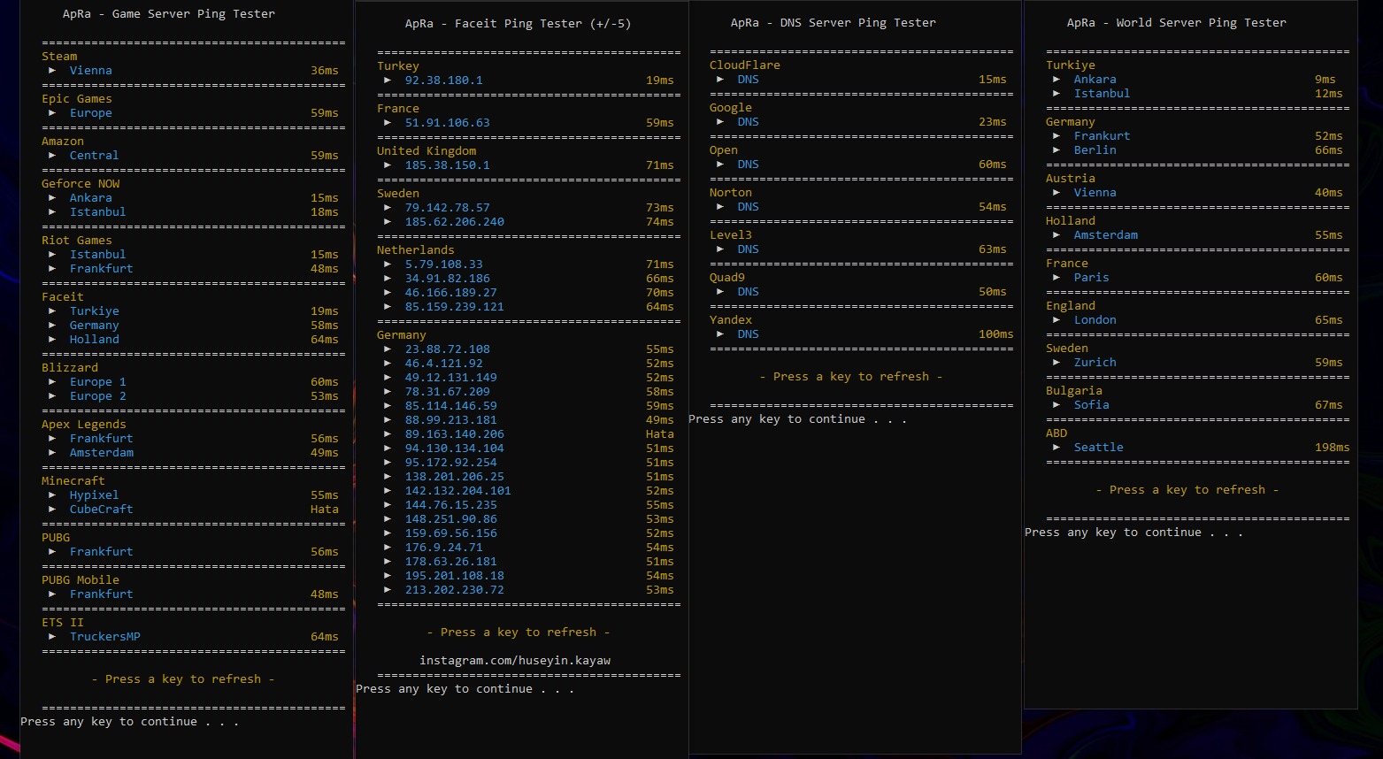
Task: Click the Faceit Ping Tester title
Action: [519, 24]
